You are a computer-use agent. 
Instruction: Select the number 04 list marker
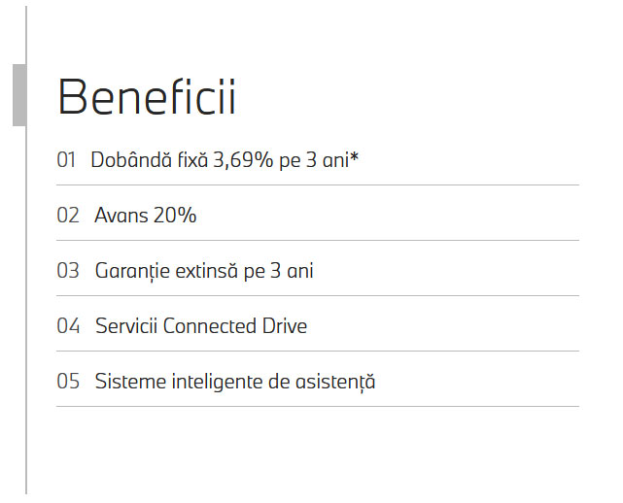pyautogui.click(x=68, y=326)
